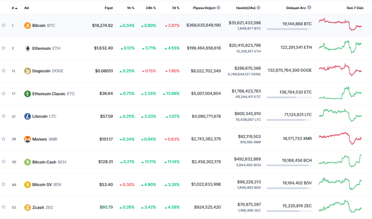Toggle the Monero watchlist star
Image resolution: width=372 pixels, height=219 pixels.
[x=4, y=139]
